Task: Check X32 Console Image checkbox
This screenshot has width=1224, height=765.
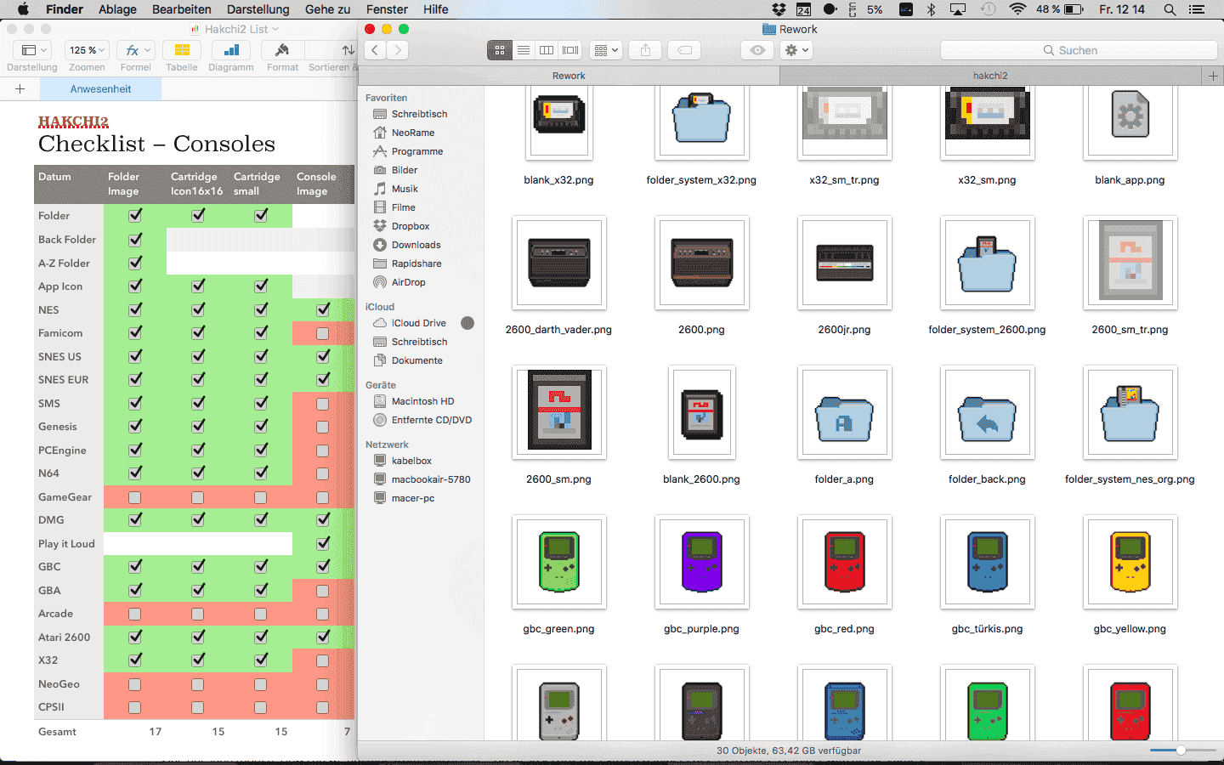Action: click(323, 660)
